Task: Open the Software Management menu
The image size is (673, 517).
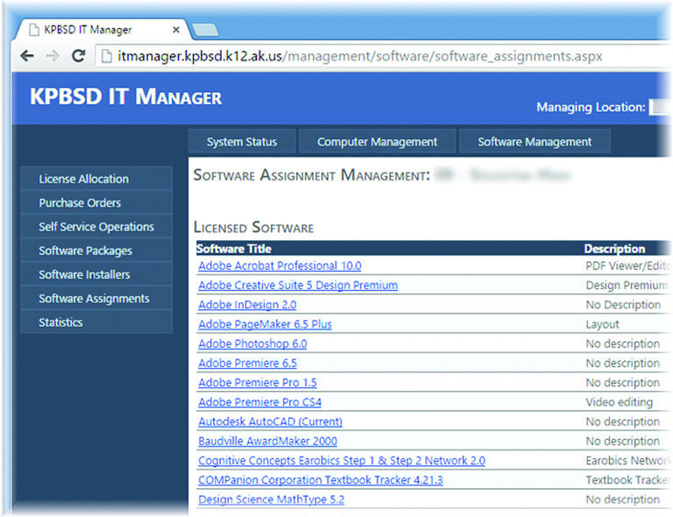Action: tap(535, 142)
